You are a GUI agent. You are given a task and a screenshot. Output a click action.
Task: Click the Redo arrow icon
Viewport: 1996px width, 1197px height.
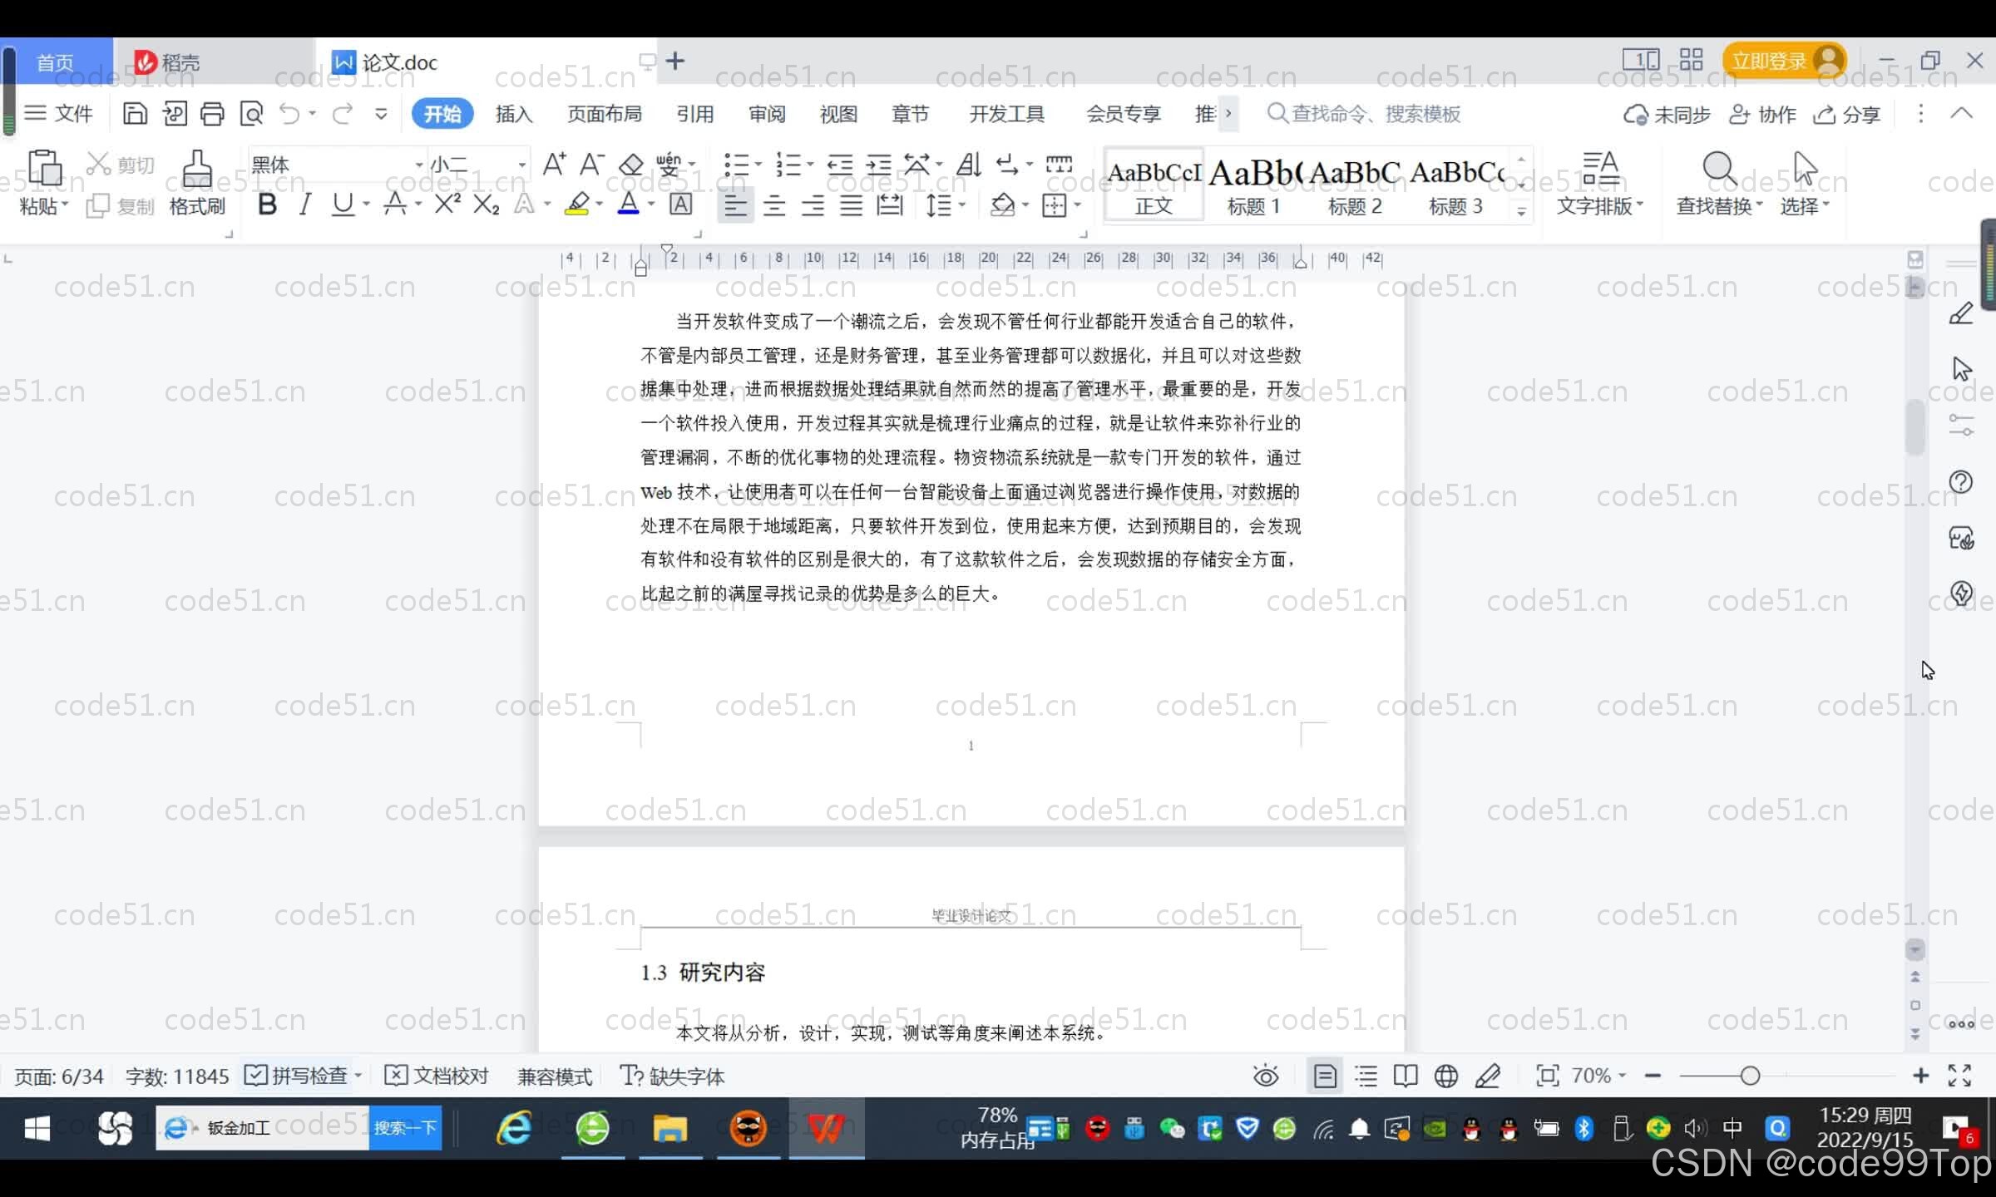(x=343, y=113)
